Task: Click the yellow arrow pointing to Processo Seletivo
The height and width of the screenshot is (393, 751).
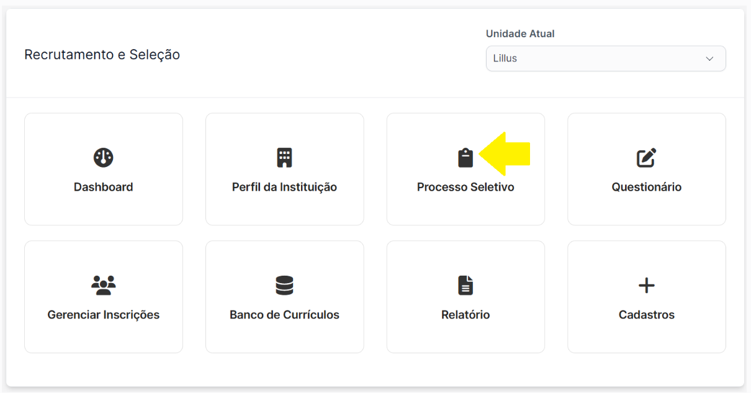Action: (x=505, y=154)
